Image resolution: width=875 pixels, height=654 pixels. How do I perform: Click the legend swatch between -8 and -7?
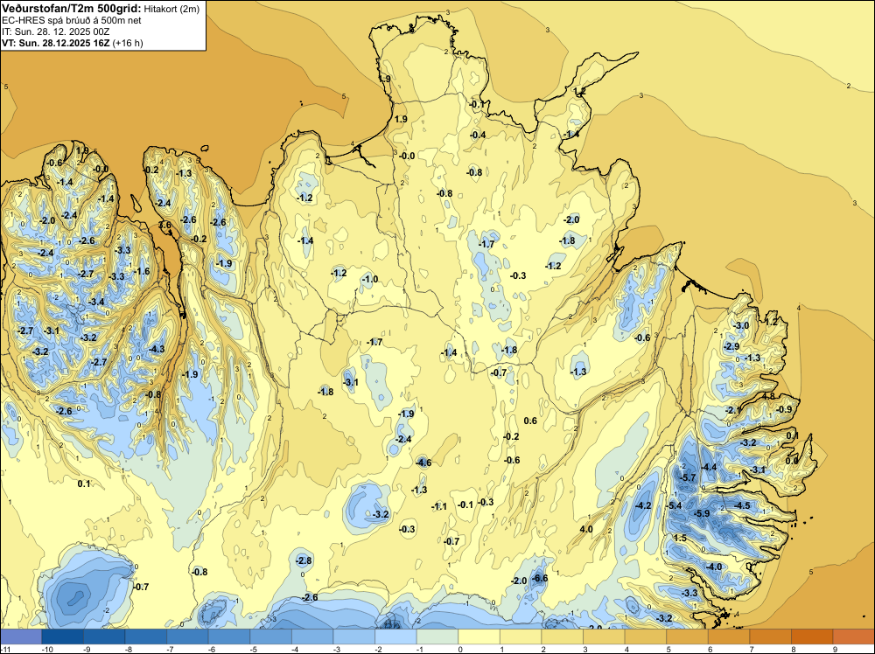tap(145, 637)
